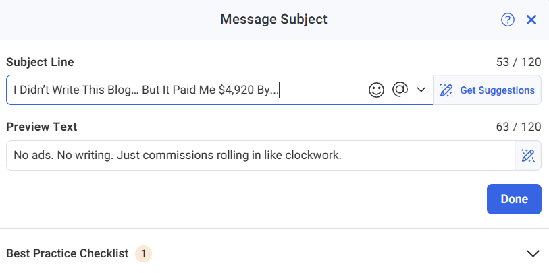Click the Get Suggestions button
Image resolution: width=549 pixels, height=273 pixels.
(x=487, y=90)
